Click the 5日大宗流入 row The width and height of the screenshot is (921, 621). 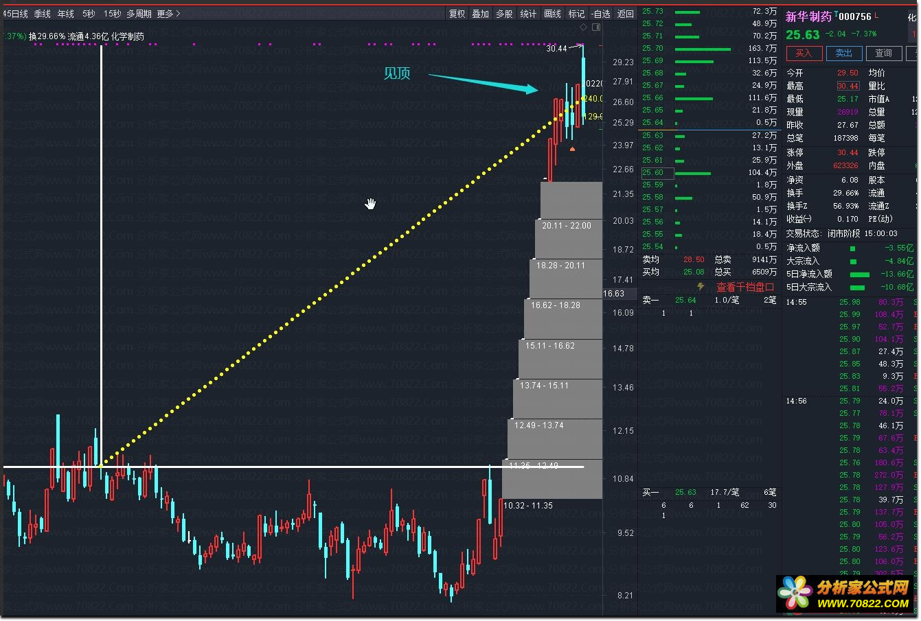850,287
